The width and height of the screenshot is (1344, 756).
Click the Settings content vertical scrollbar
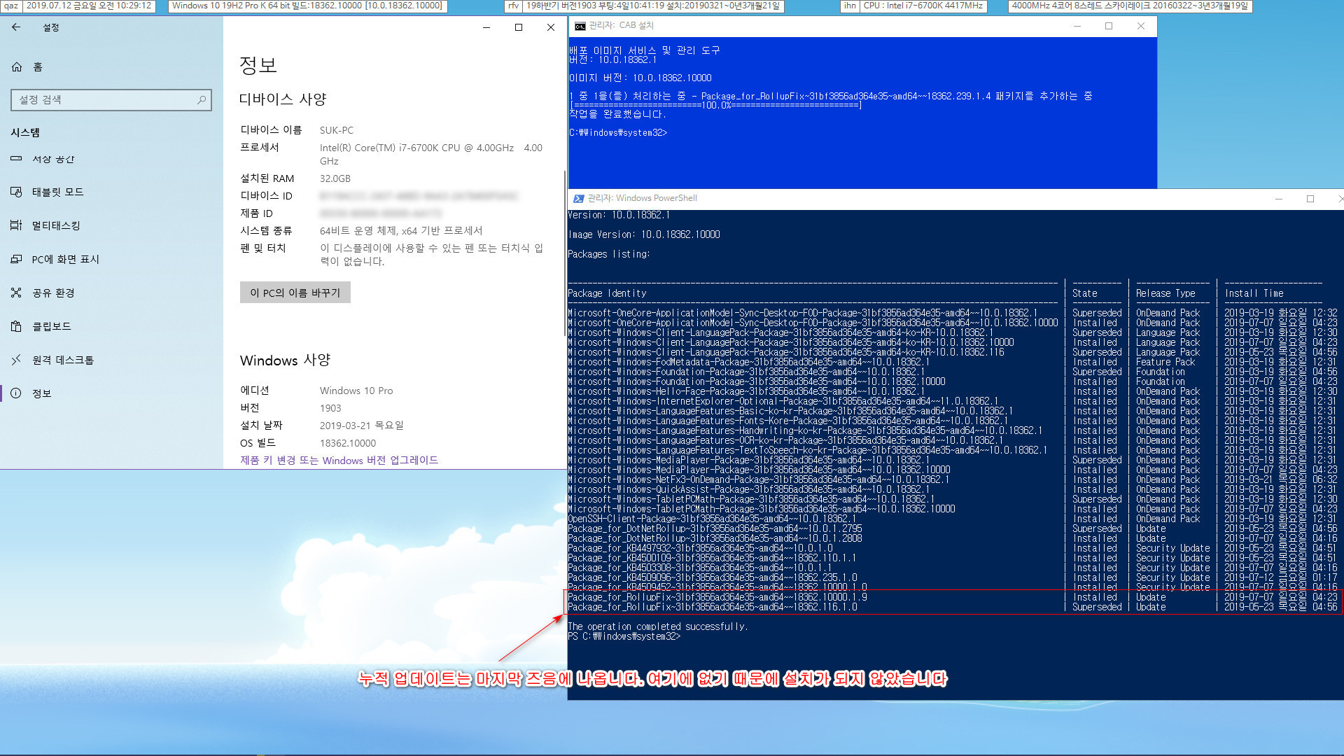pyautogui.click(x=564, y=252)
